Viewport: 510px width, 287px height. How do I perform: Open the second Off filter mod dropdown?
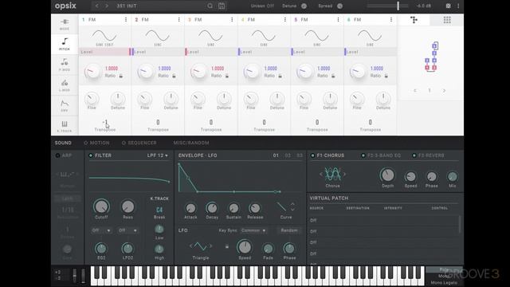[127, 230]
